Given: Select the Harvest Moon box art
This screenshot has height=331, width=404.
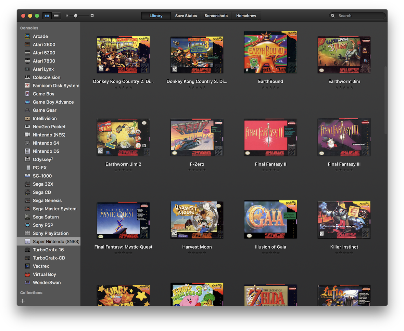Looking at the screenshot, I should [197, 220].
